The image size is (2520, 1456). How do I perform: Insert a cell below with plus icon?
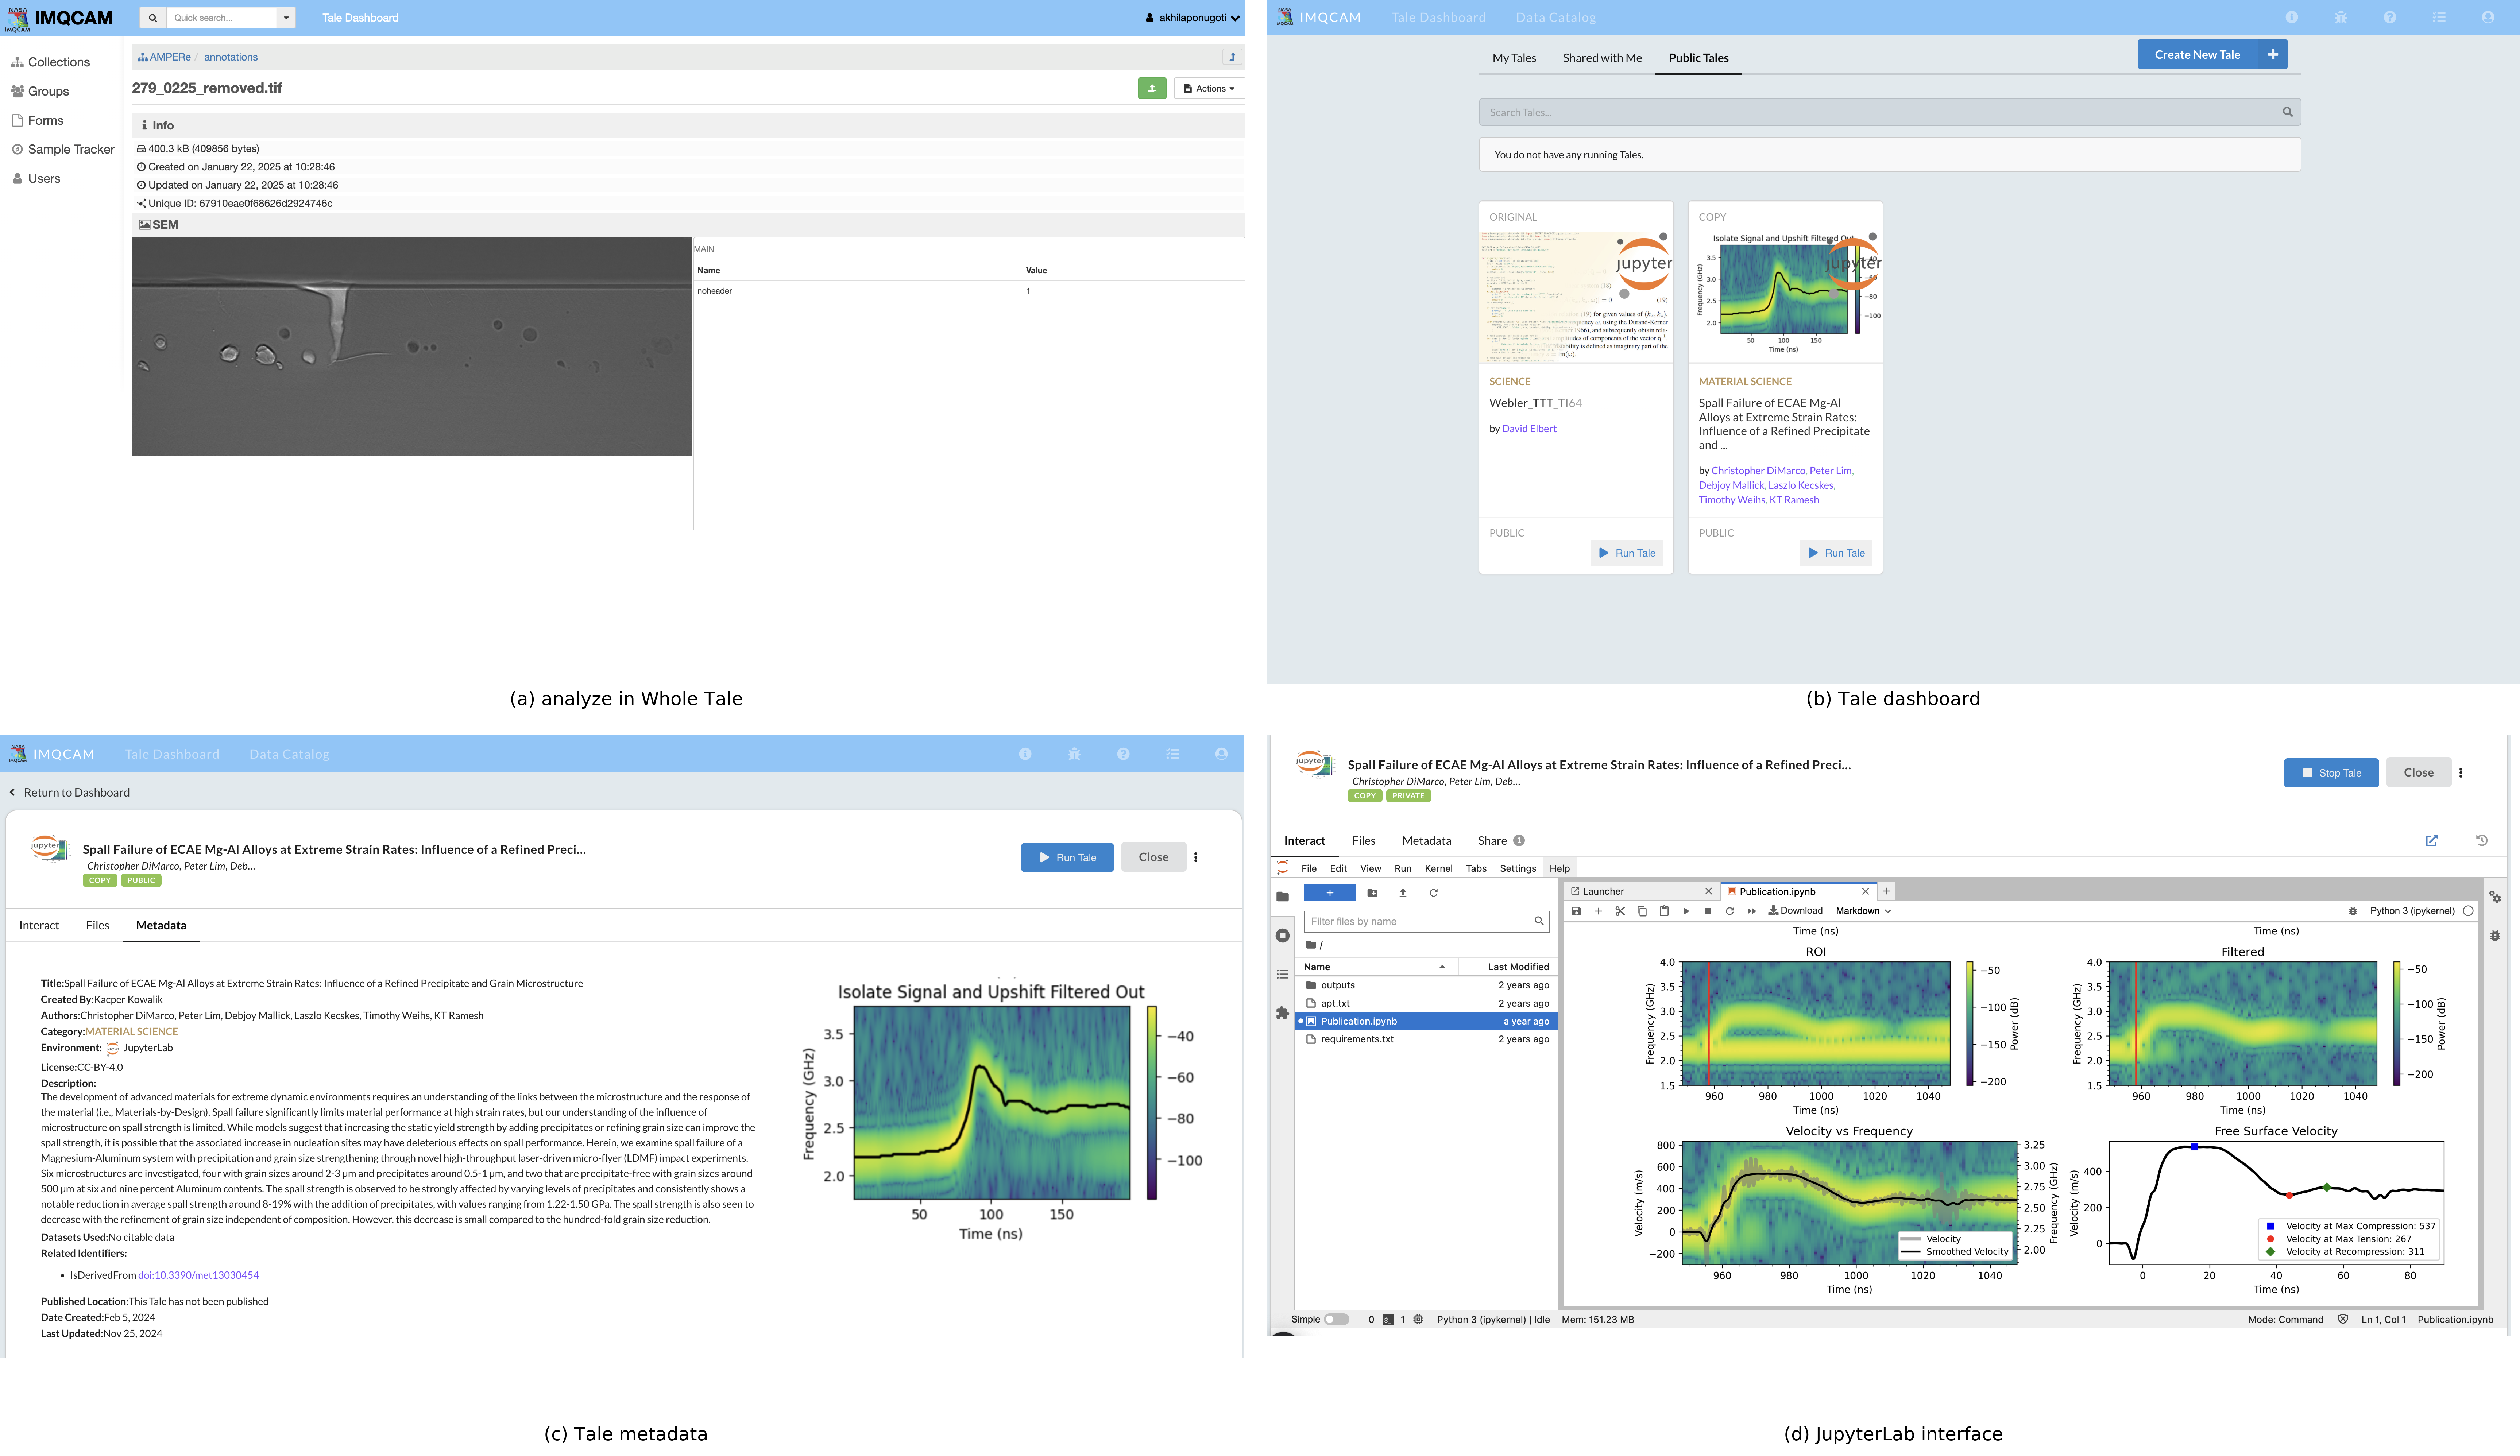[1598, 911]
